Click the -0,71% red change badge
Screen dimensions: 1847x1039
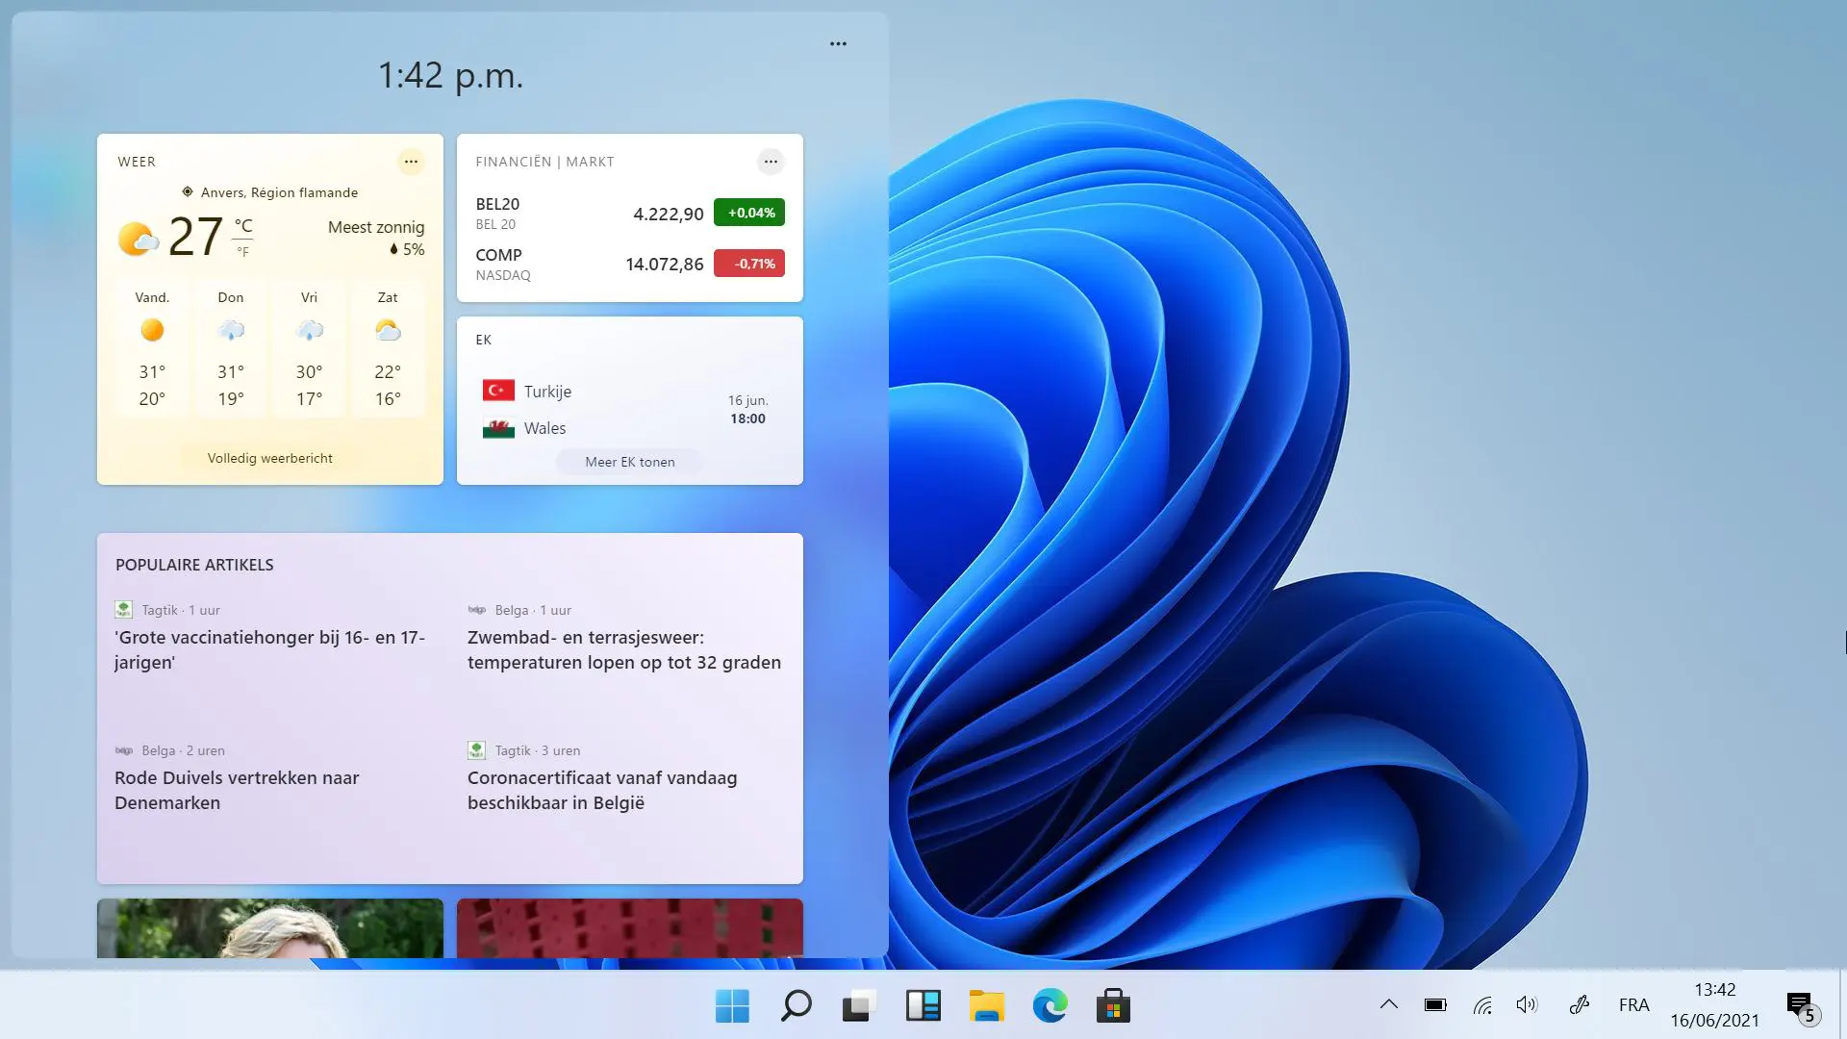(x=749, y=264)
